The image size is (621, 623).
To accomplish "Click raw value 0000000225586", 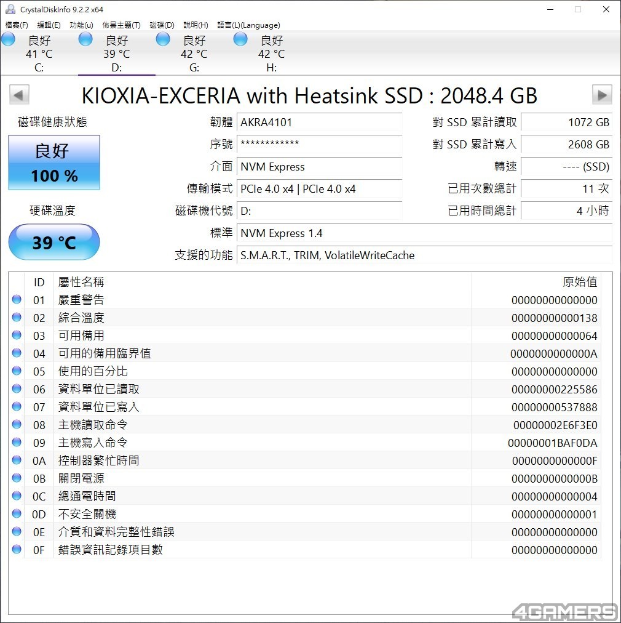I will pyautogui.click(x=555, y=389).
